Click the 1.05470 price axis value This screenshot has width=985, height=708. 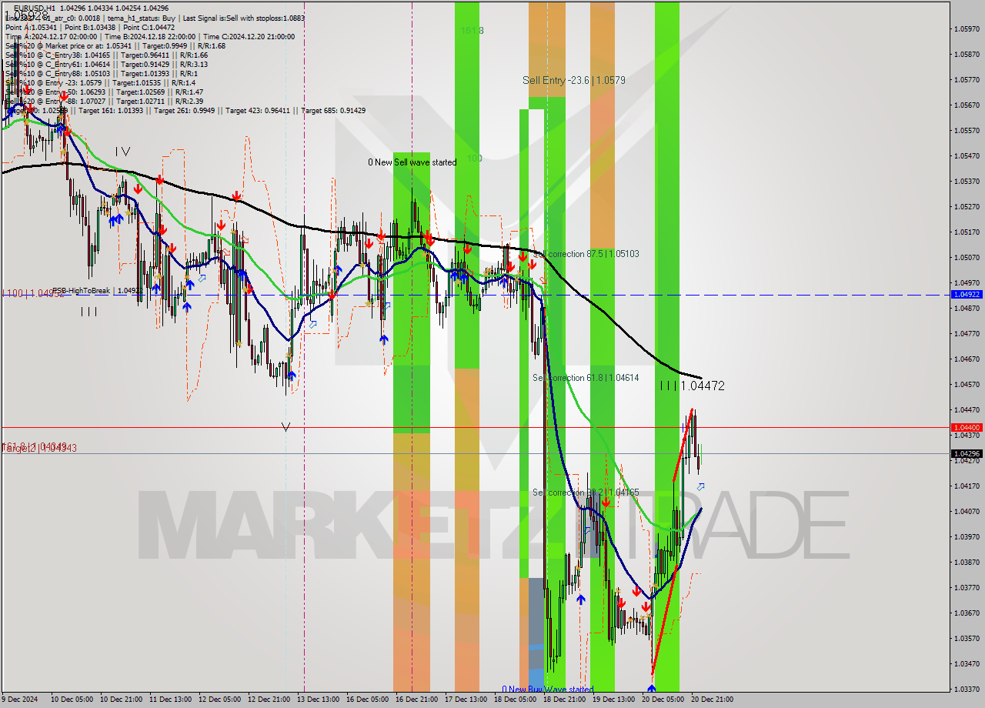(x=967, y=155)
